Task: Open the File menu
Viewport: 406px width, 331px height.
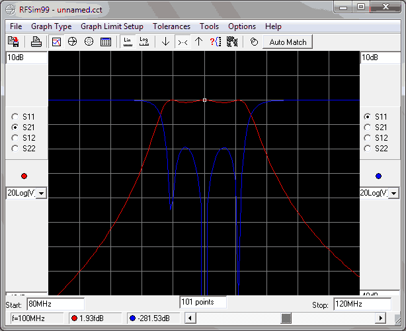Action: 16,26
